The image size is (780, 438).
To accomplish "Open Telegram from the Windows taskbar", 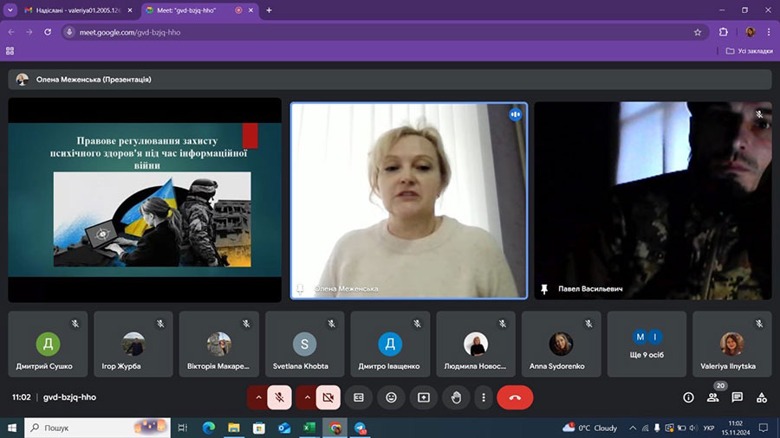I will pyautogui.click(x=360, y=428).
